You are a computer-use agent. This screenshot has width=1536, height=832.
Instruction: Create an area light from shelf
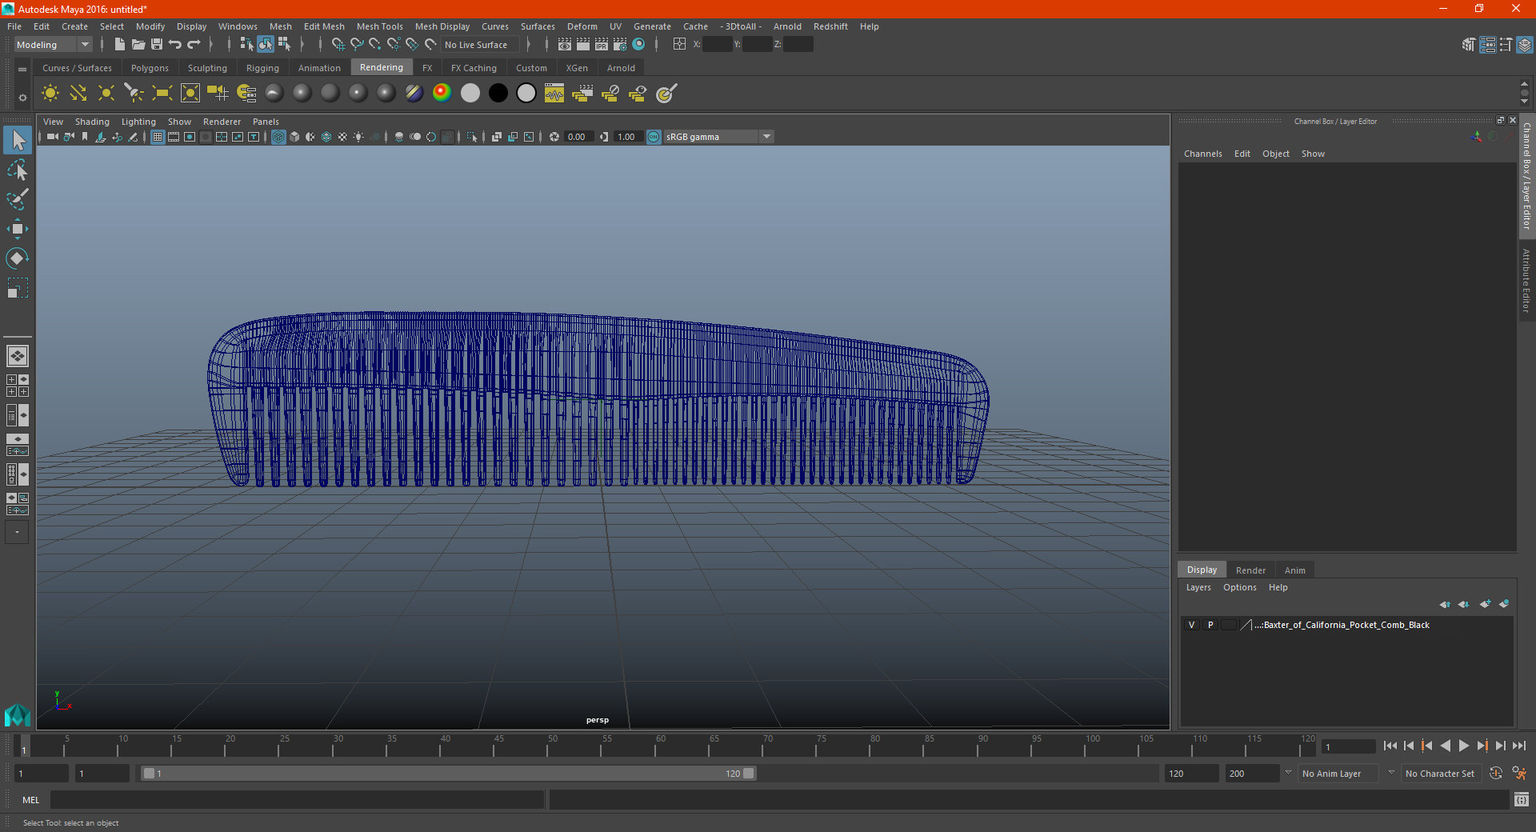[x=162, y=94]
